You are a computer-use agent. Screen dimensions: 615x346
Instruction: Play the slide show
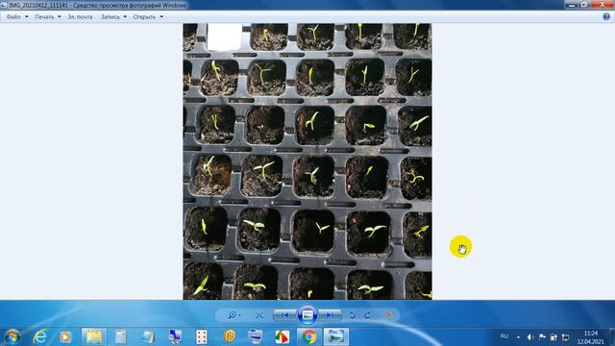(307, 315)
